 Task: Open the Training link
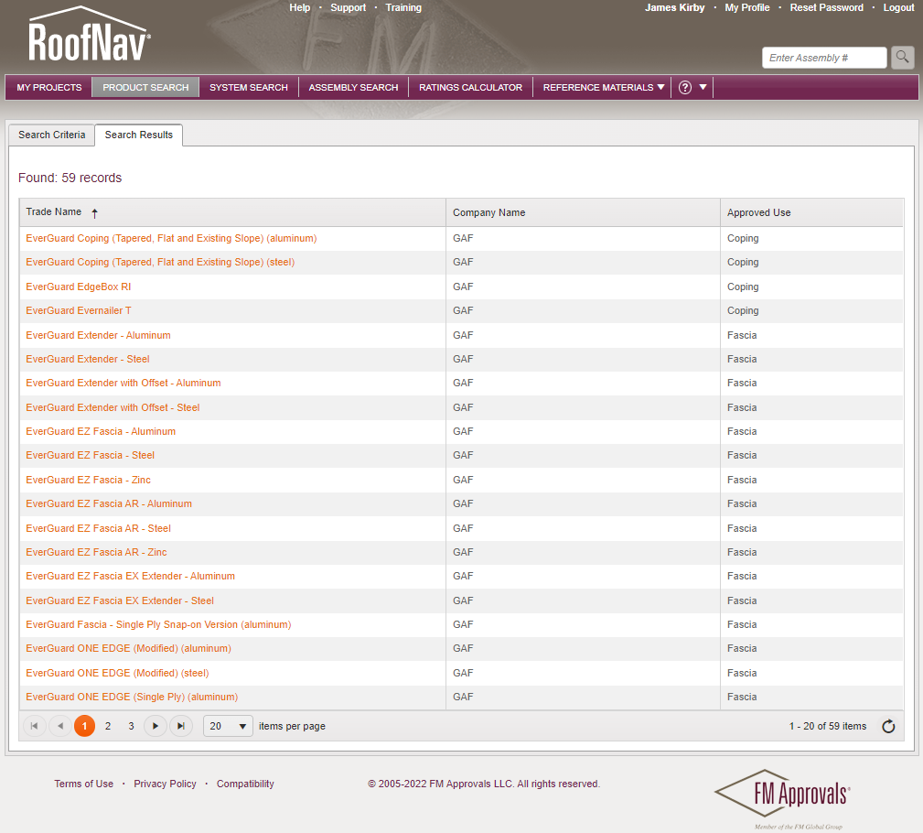tap(403, 7)
